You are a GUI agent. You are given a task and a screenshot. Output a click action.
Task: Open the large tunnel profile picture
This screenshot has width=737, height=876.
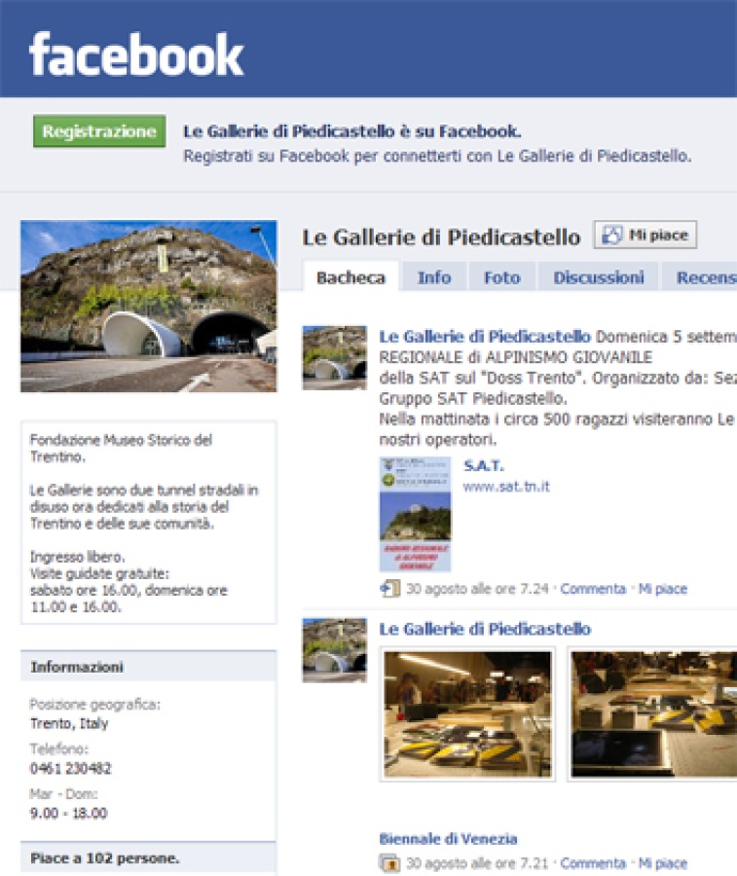pos(149,307)
